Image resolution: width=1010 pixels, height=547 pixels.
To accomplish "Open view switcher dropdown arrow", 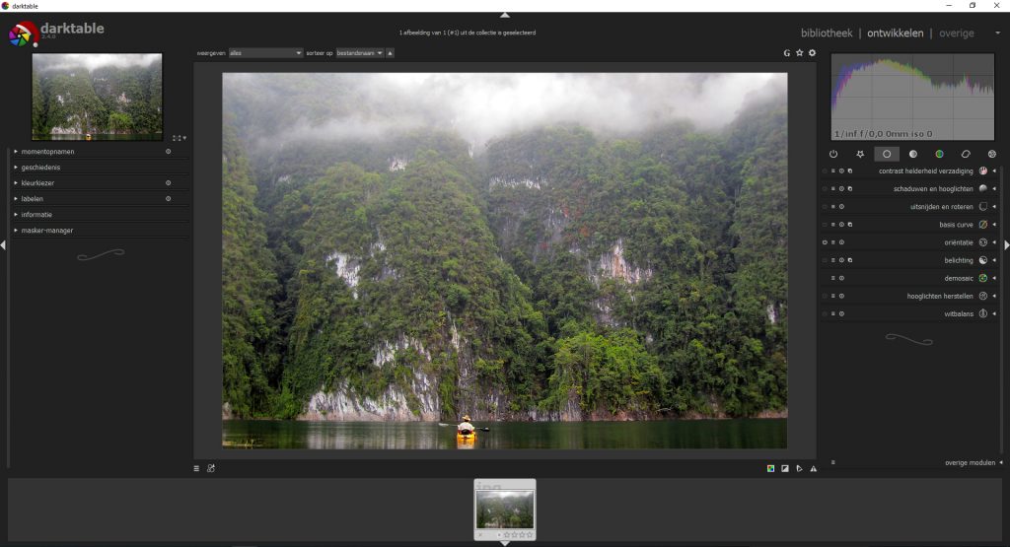I will (x=998, y=33).
